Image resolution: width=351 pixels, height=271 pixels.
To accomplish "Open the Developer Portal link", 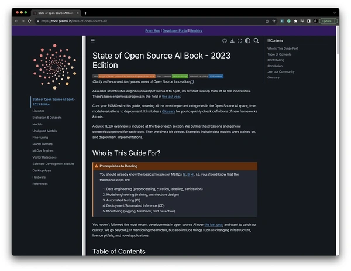I will coord(175,30).
